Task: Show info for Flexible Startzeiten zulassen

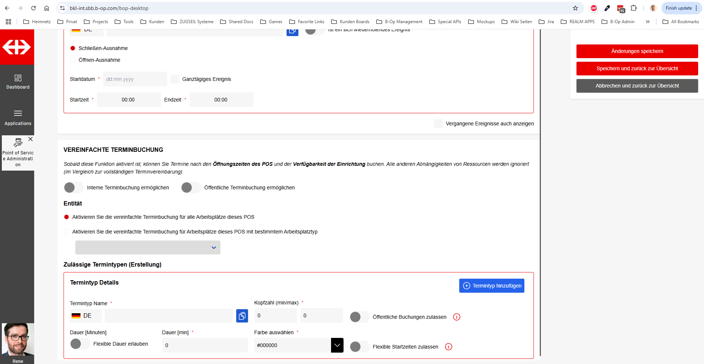Action: (449, 347)
